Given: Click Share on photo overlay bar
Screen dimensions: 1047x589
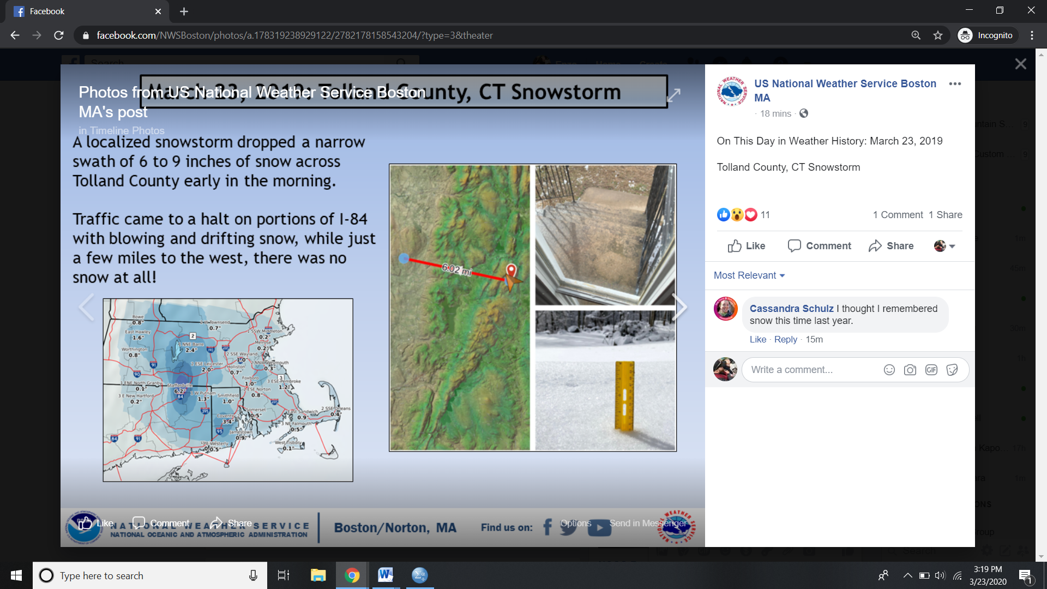Looking at the screenshot, I should coord(231,523).
